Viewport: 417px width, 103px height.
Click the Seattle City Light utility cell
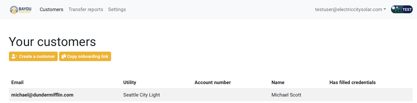click(141, 95)
